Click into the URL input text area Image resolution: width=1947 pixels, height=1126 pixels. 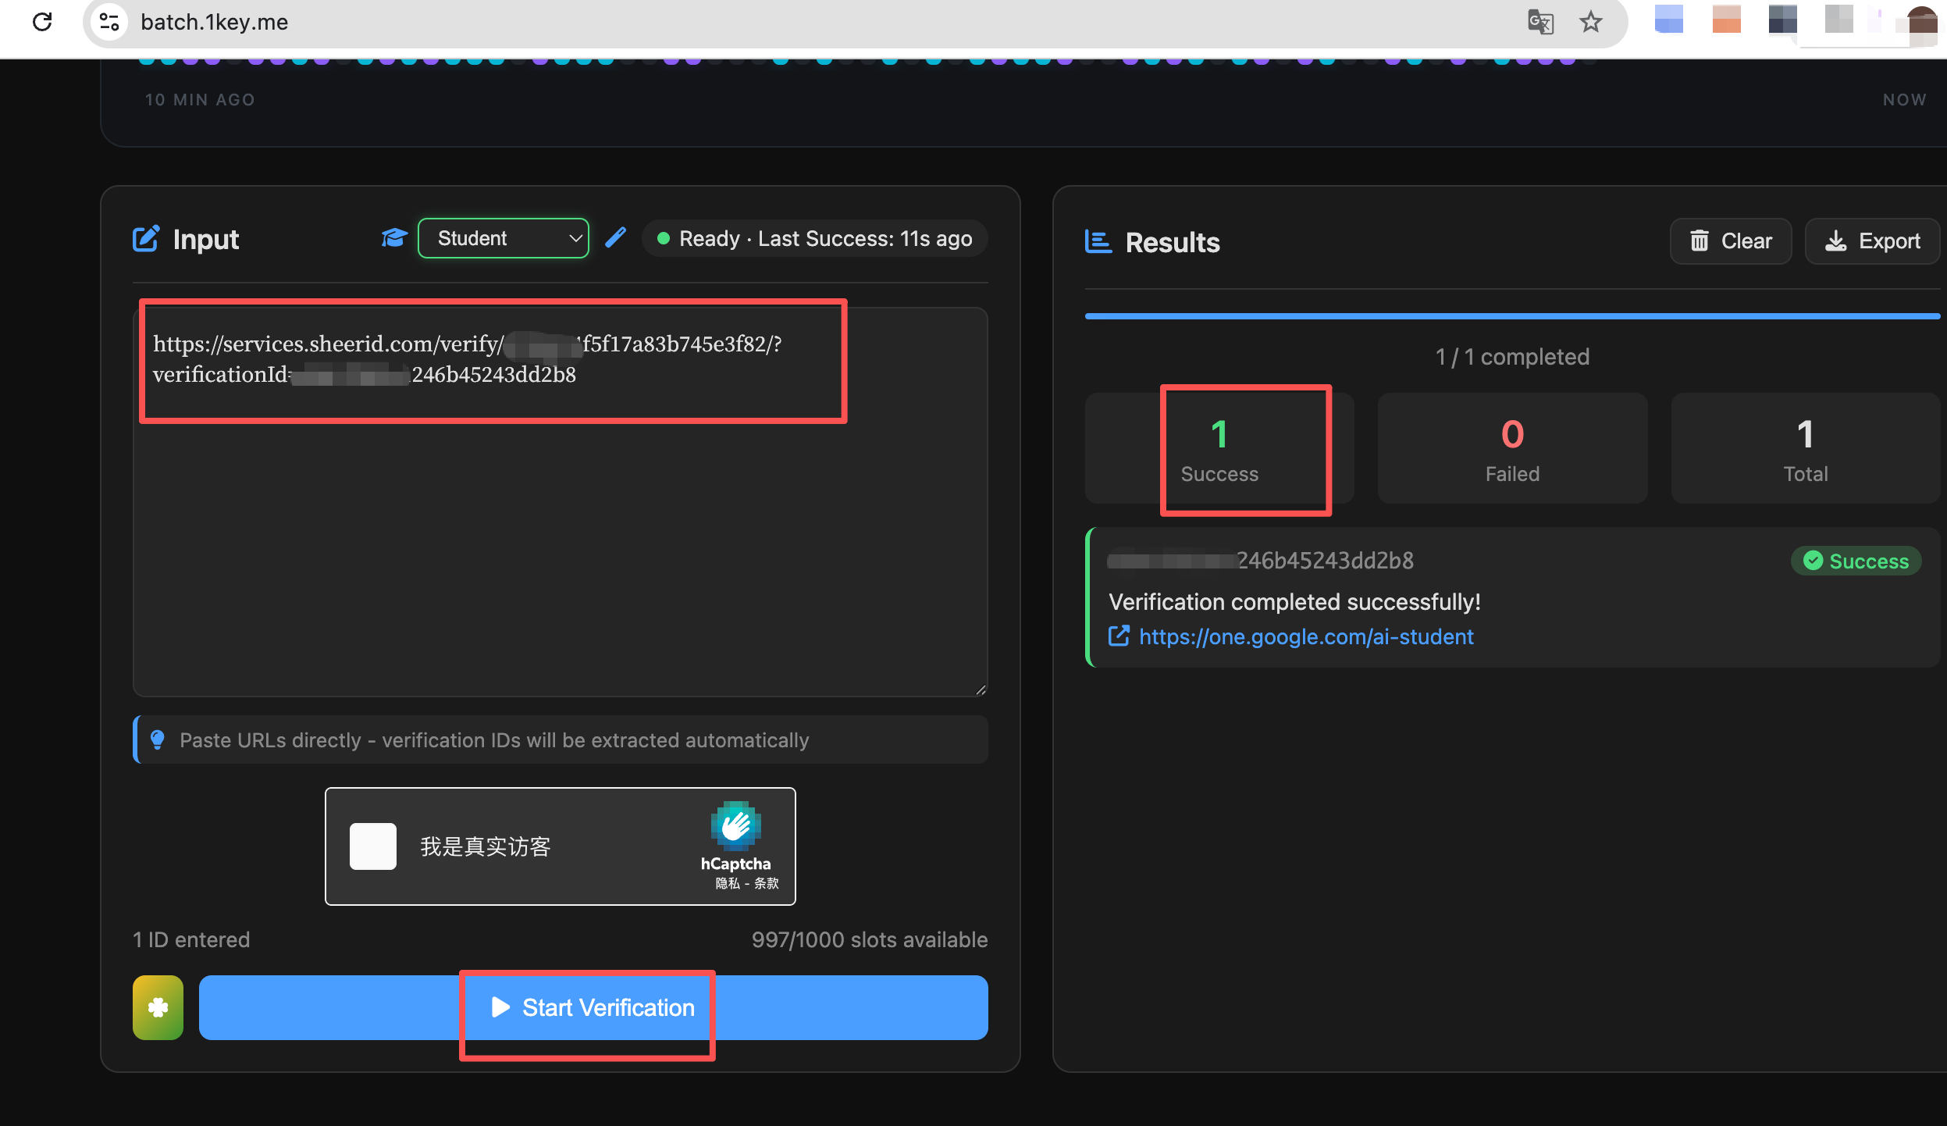[x=561, y=501]
